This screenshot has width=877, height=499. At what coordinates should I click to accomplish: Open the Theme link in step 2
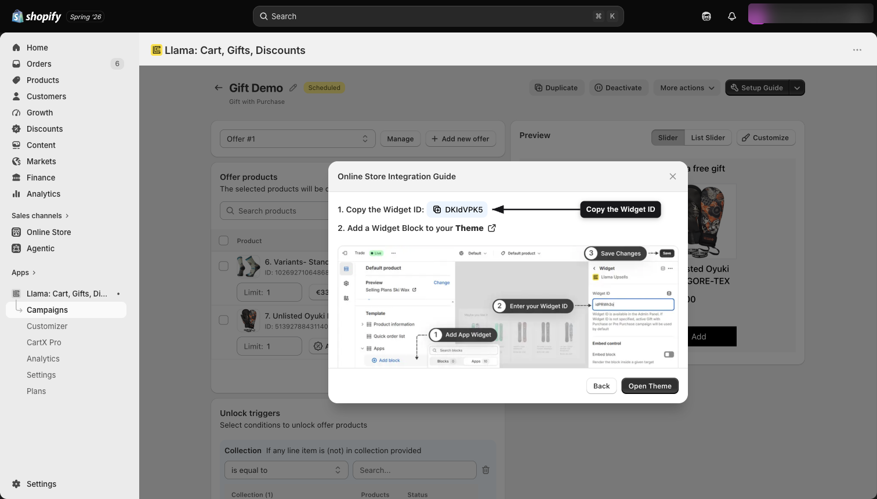(x=476, y=228)
